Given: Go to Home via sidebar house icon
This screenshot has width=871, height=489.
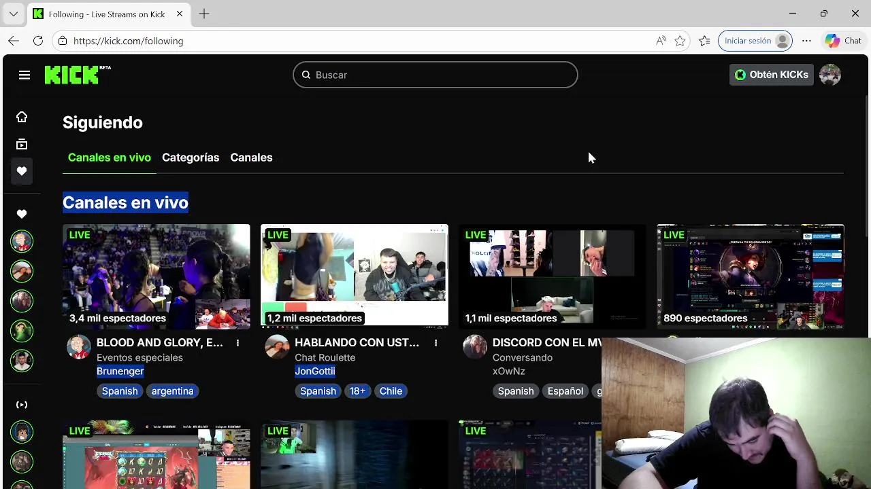Looking at the screenshot, I should pyautogui.click(x=22, y=117).
